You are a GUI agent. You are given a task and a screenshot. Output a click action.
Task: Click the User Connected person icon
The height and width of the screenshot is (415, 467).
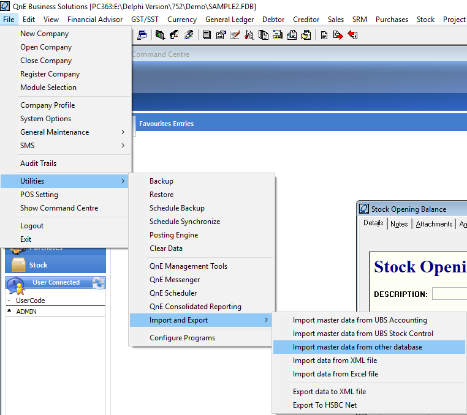(16, 285)
